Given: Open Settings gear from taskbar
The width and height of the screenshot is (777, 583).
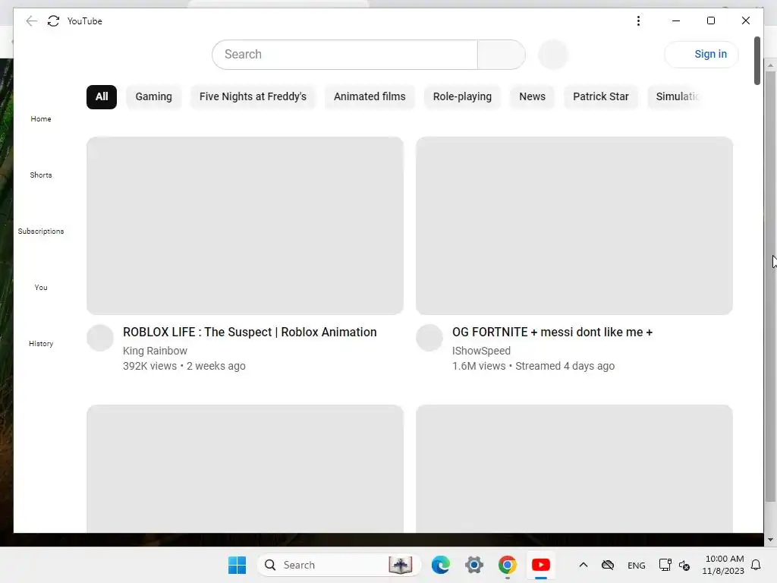Looking at the screenshot, I should pyautogui.click(x=474, y=565).
